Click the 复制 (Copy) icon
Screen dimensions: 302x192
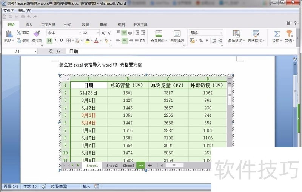(x=19, y=41)
